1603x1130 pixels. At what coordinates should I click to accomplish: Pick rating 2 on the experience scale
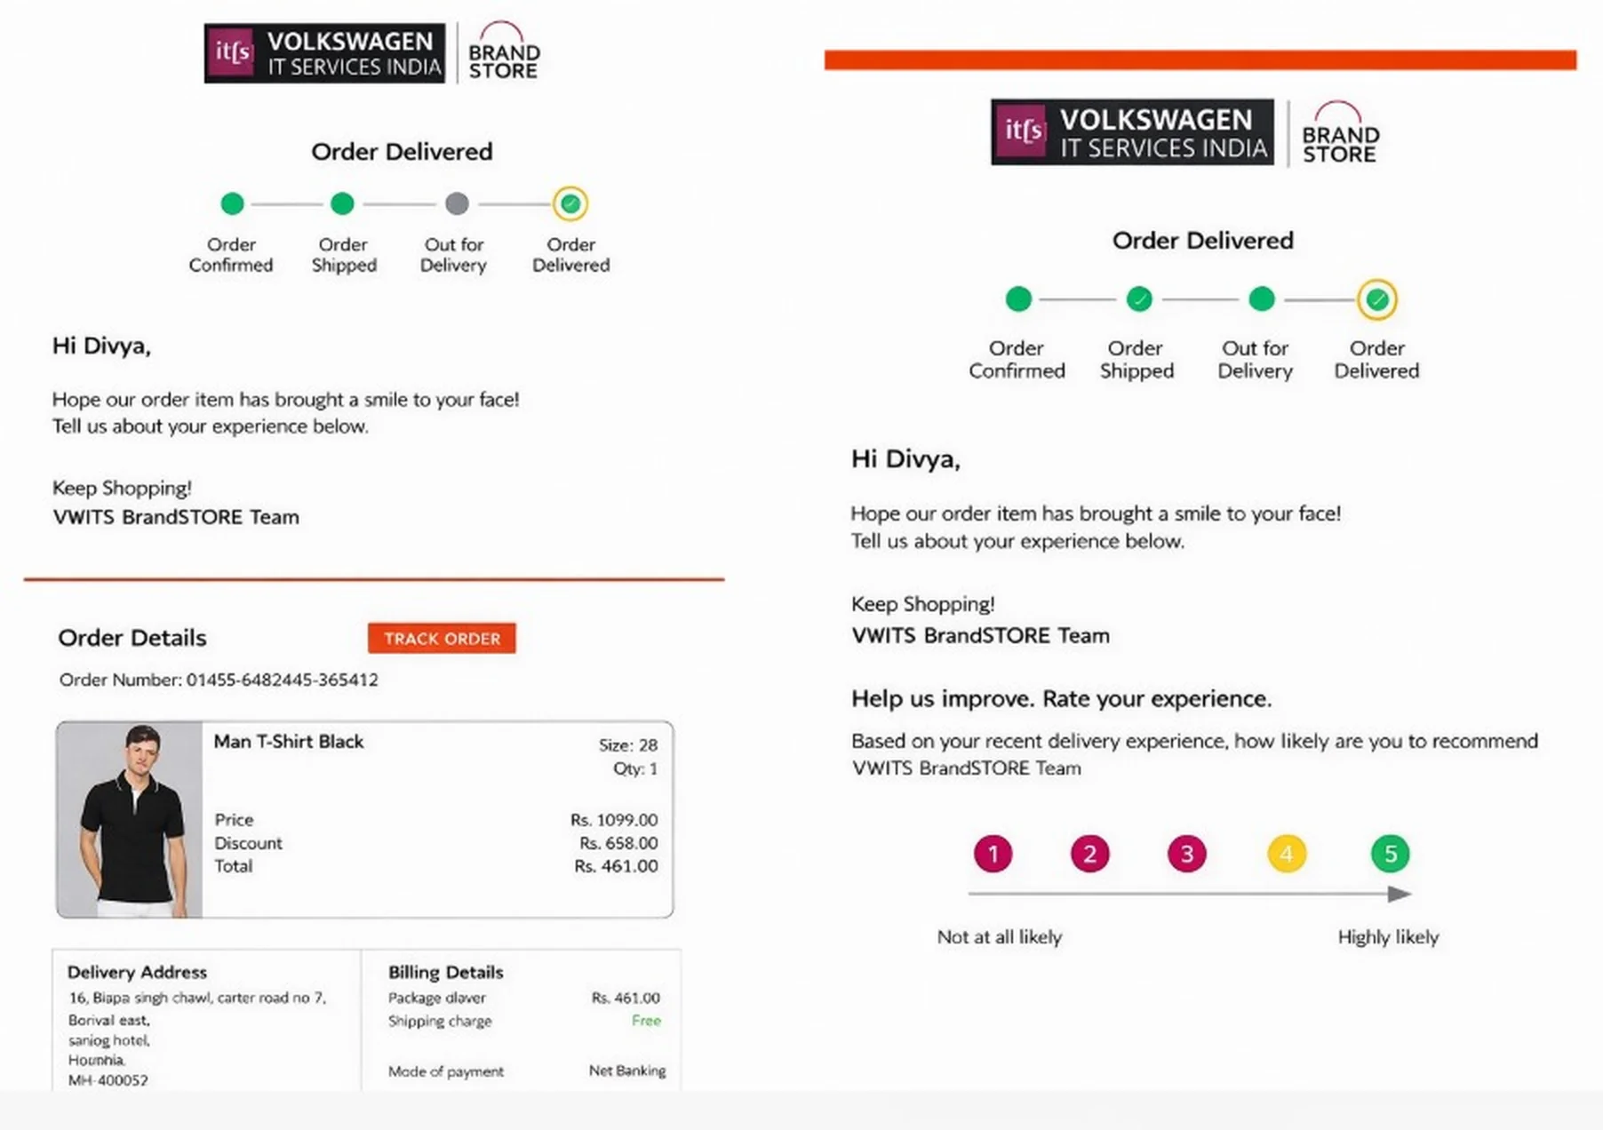click(1089, 854)
